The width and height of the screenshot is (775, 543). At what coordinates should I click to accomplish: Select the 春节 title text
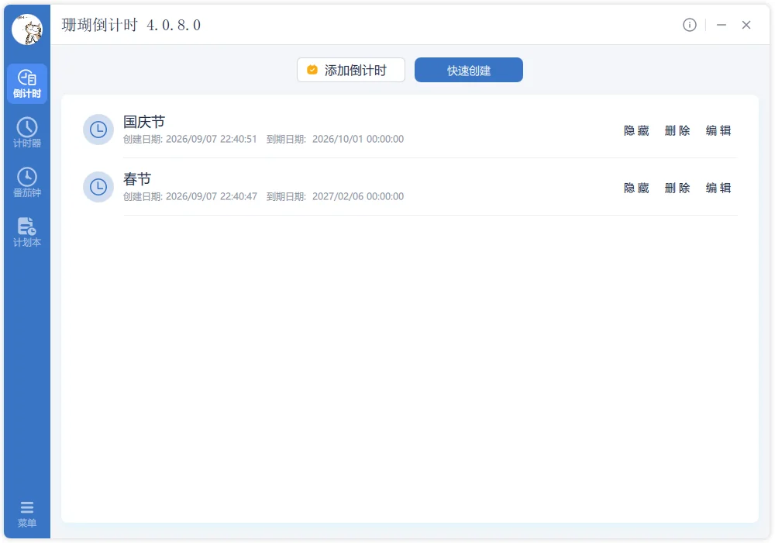click(137, 179)
